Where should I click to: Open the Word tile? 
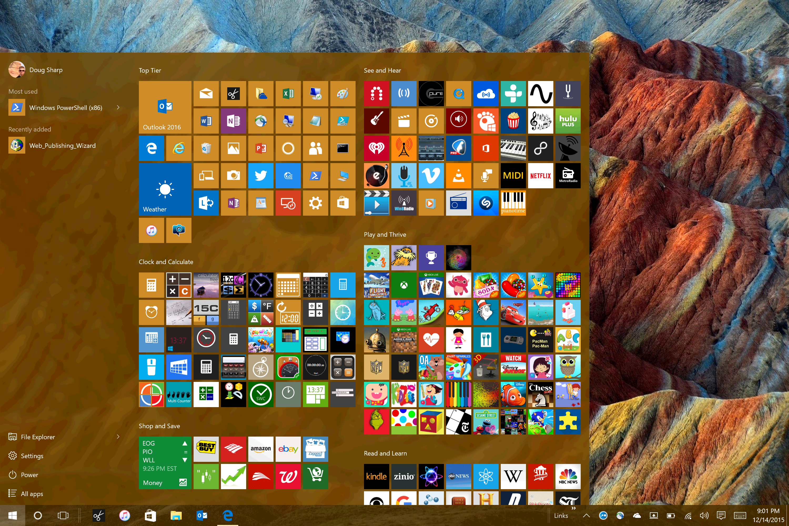click(206, 121)
